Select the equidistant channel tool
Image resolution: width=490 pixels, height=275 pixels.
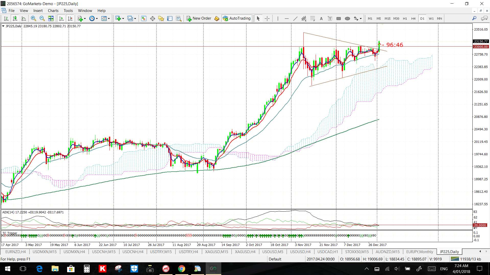pyautogui.click(x=304, y=18)
